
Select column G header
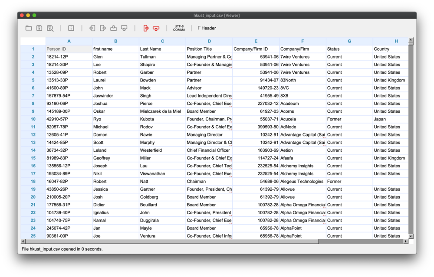(x=349, y=41)
